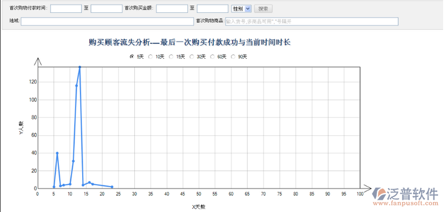The image size is (444, 212).
Task: Focus the first payment time start field
Action: (x=66, y=9)
